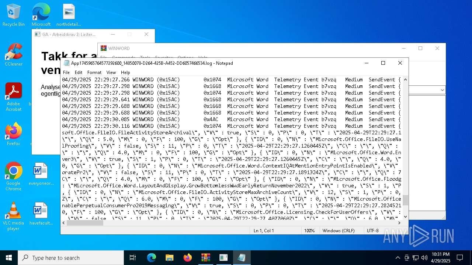
Task: Open the Recycle Bin desktop icon
Action: tap(14, 15)
